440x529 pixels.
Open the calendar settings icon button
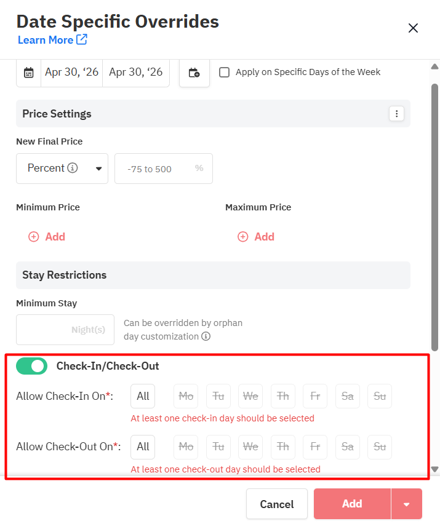[x=194, y=73]
